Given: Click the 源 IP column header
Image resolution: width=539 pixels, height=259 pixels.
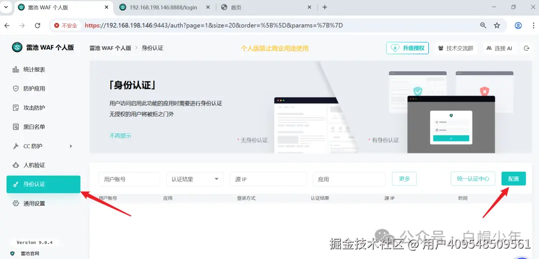Looking at the screenshot, I should [389, 198].
